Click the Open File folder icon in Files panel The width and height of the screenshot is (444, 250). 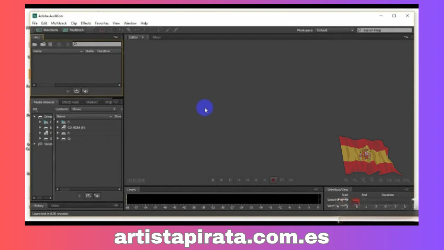(35, 44)
